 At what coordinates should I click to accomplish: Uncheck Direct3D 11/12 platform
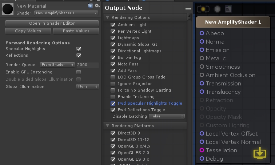(113, 140)
